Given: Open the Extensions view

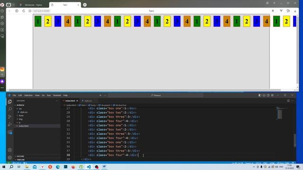Looking at the screenshot, I should click(9, 132).
